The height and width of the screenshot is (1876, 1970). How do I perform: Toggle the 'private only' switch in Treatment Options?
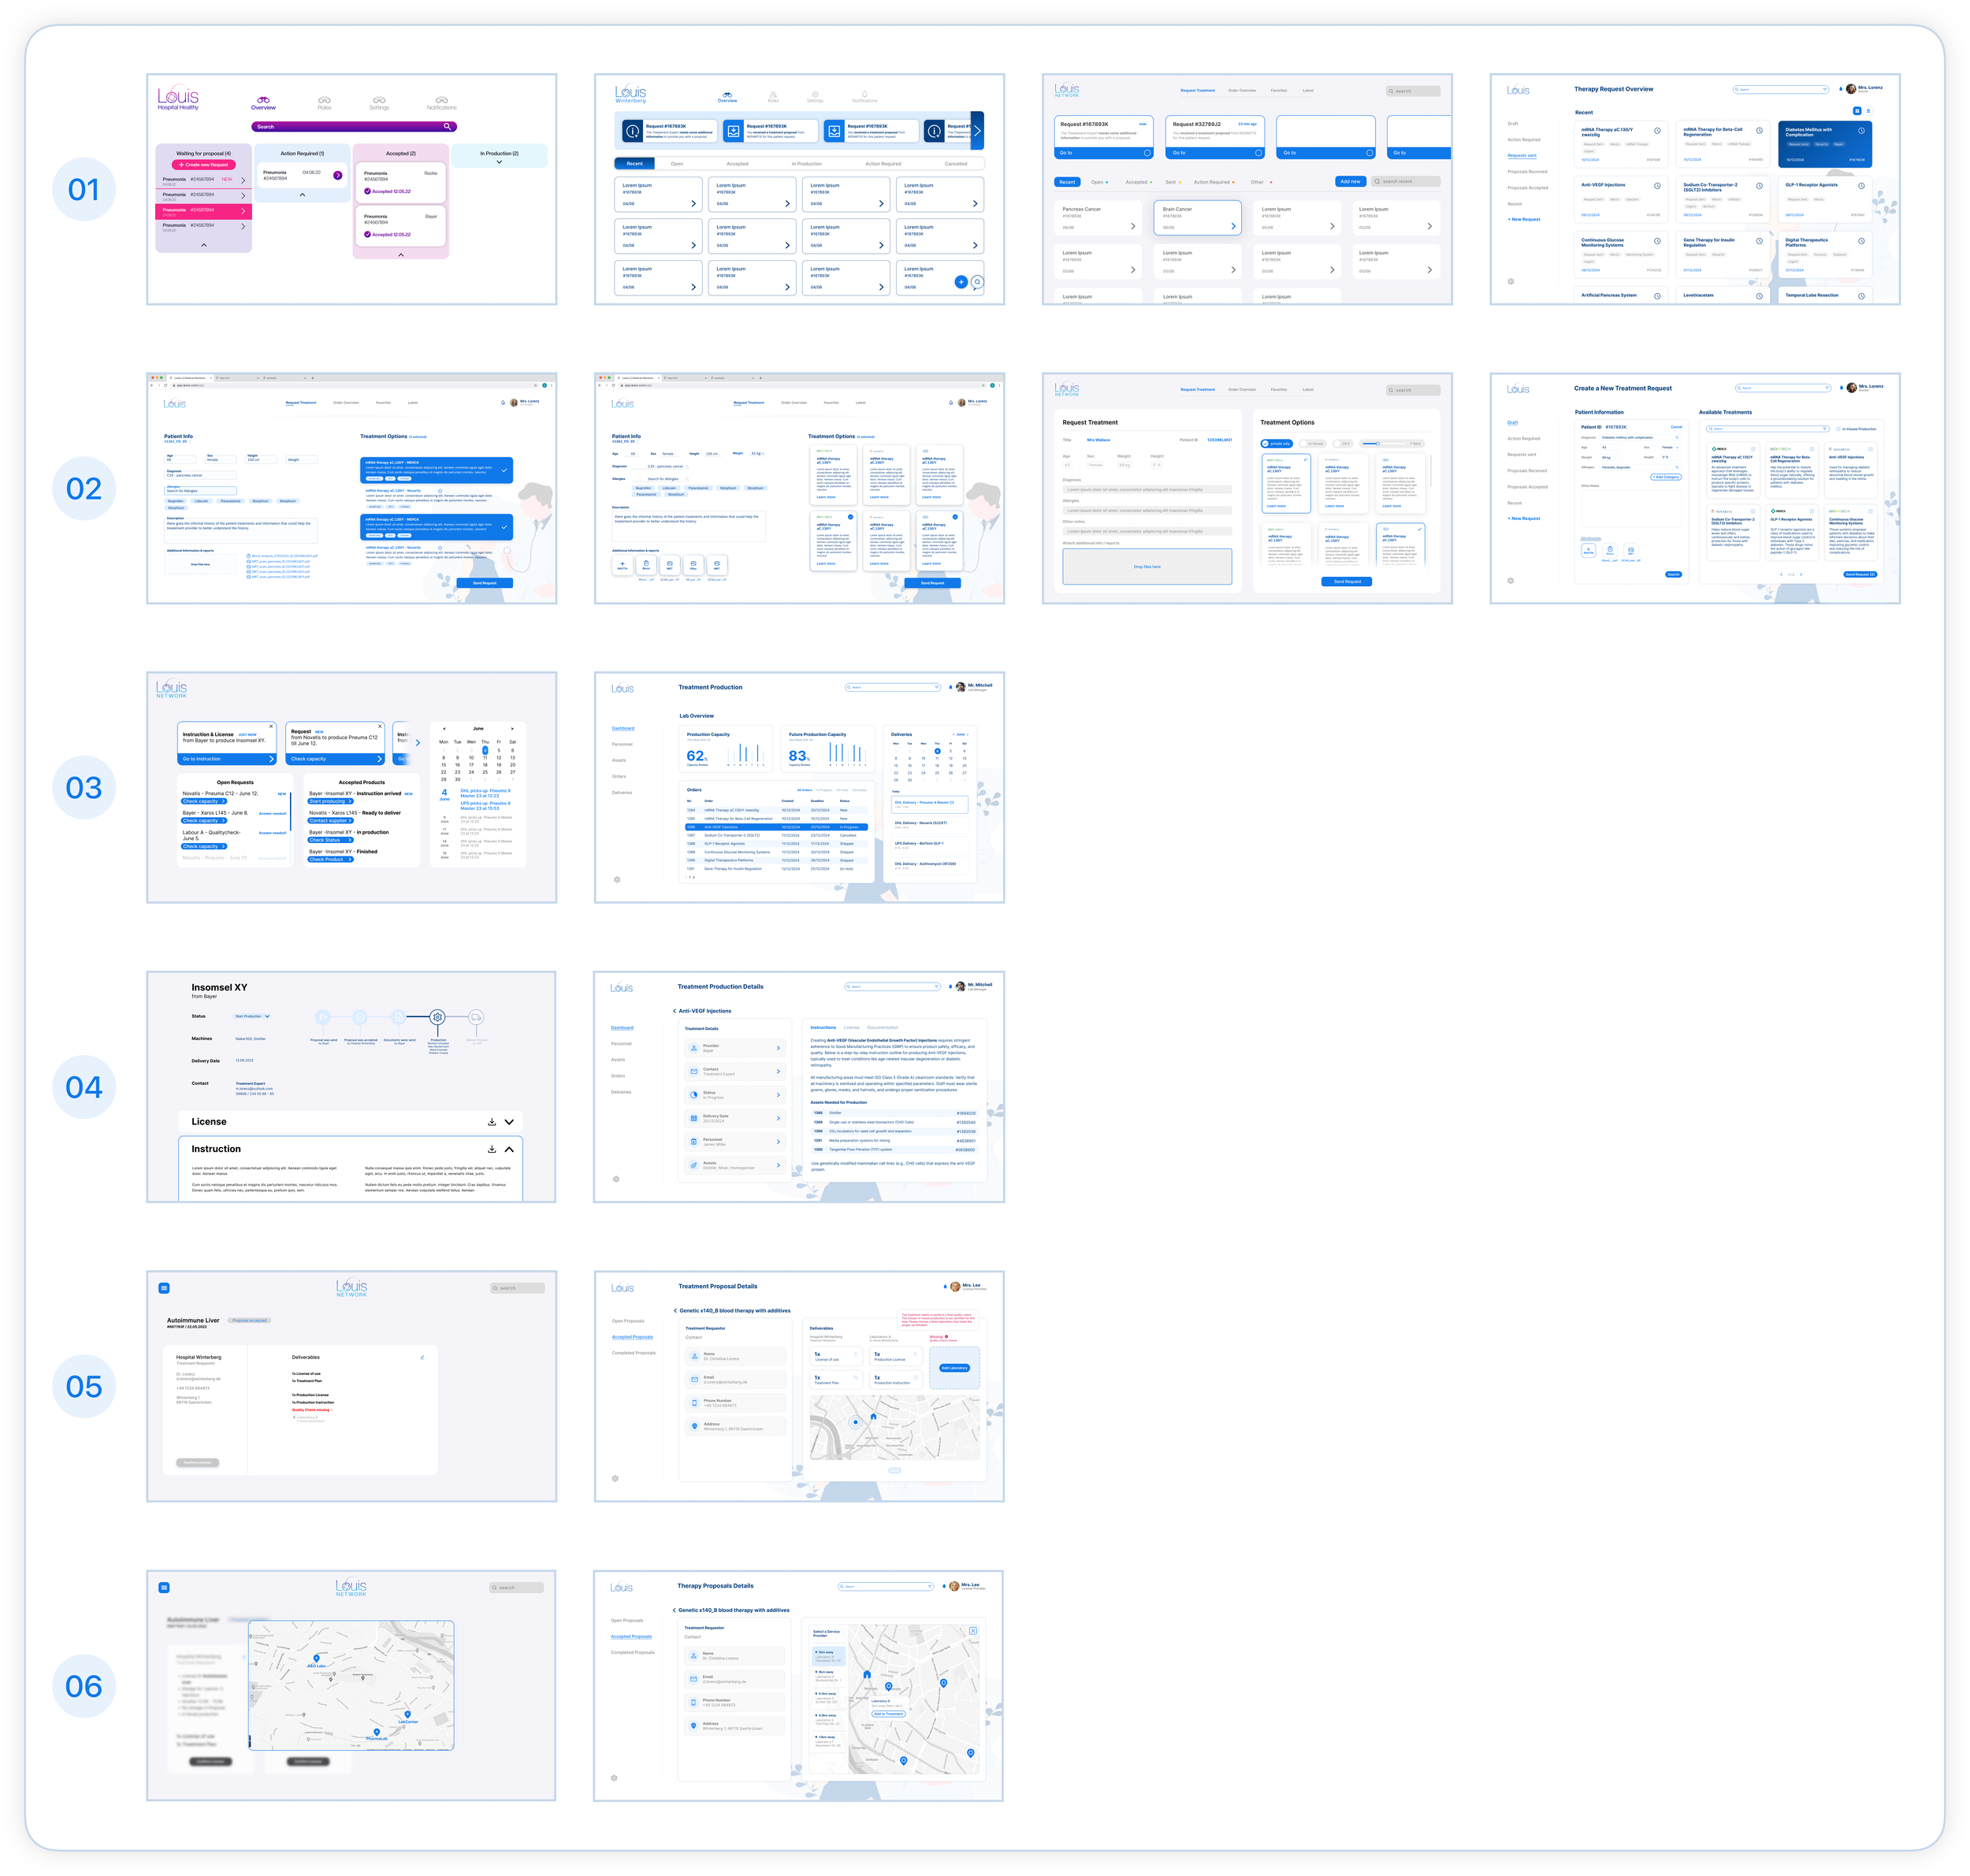coord(1267,443)
